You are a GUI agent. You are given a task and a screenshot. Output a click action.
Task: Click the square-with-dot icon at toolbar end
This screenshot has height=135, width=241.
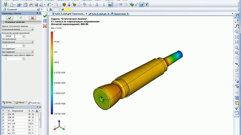147,4
